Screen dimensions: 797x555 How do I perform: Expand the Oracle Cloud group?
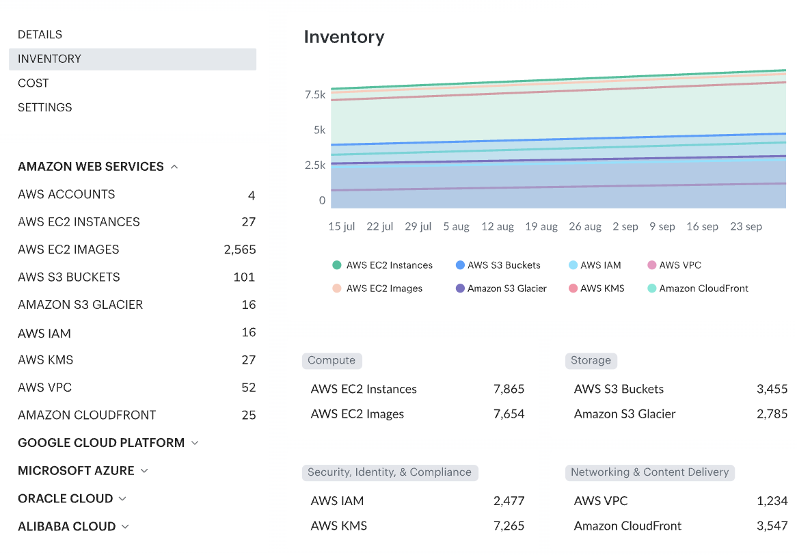point(122,499)
